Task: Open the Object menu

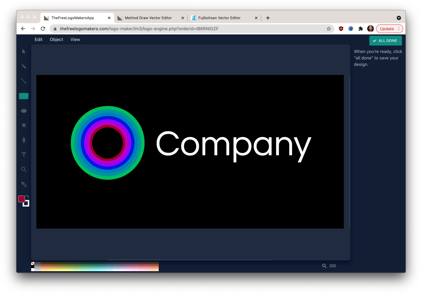Action: click(56, 39)
